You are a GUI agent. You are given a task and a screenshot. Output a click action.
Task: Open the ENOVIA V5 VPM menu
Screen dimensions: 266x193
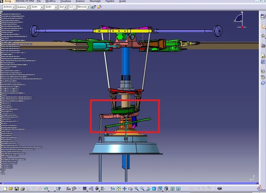point(25,1)
